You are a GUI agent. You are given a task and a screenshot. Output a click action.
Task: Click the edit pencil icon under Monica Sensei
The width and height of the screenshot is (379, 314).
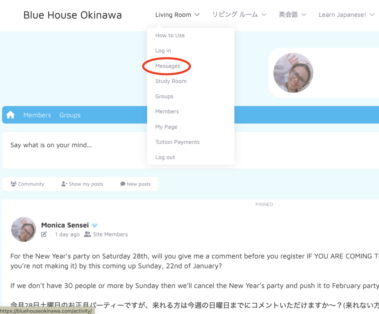point(44,234)
